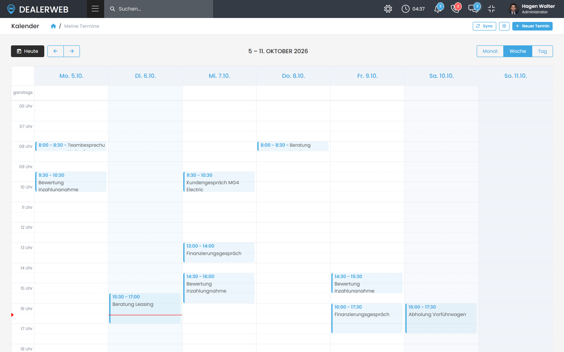564x352 pixels.
Task: Create a Neuer Termin
Action: coord(532,26)
